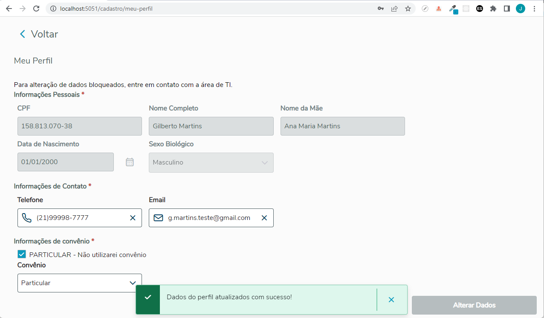Open the date of birth calendar icon
Screen dimensions: 544x318
click(x=130, y=162)
